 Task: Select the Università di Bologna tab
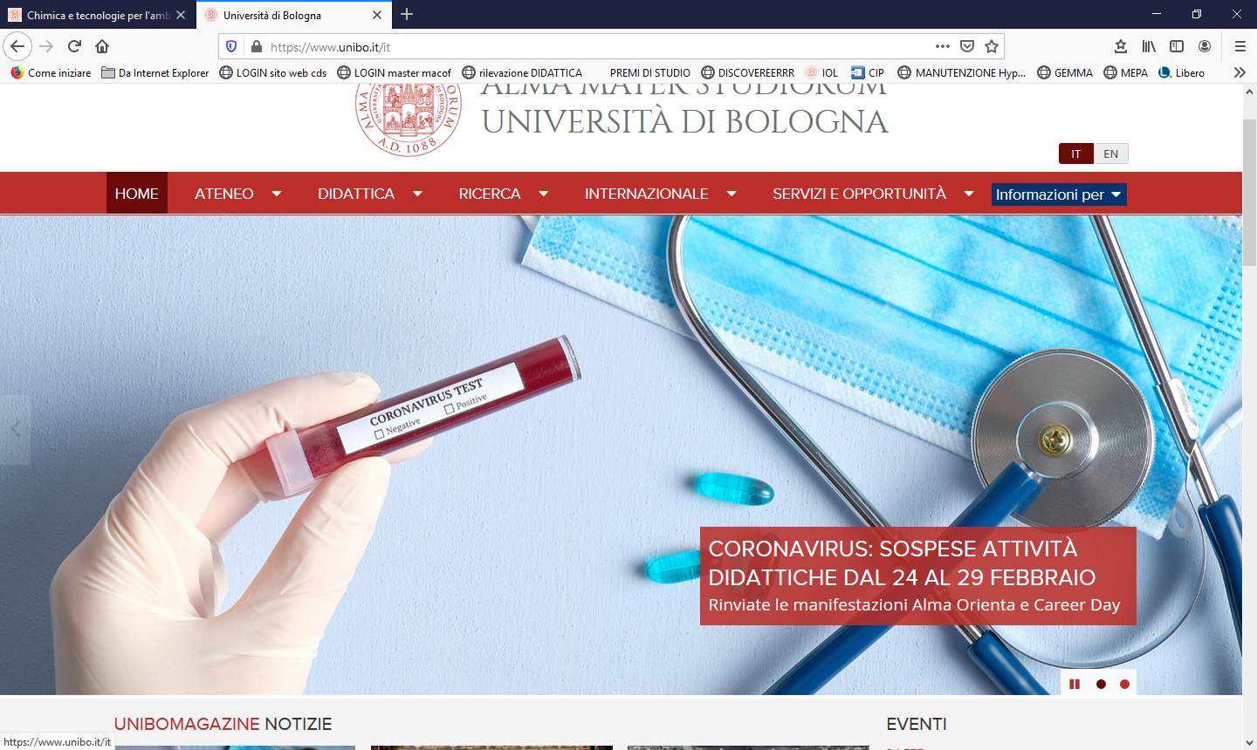click(293, 15)
